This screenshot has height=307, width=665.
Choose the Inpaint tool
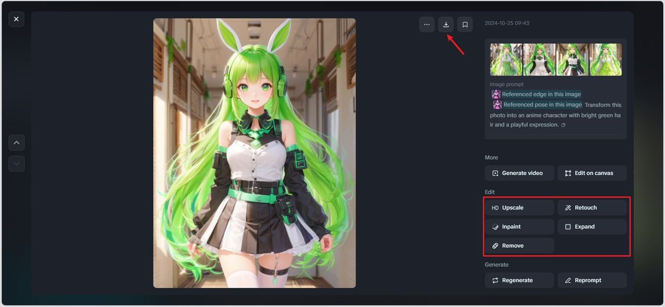[520, 227]
